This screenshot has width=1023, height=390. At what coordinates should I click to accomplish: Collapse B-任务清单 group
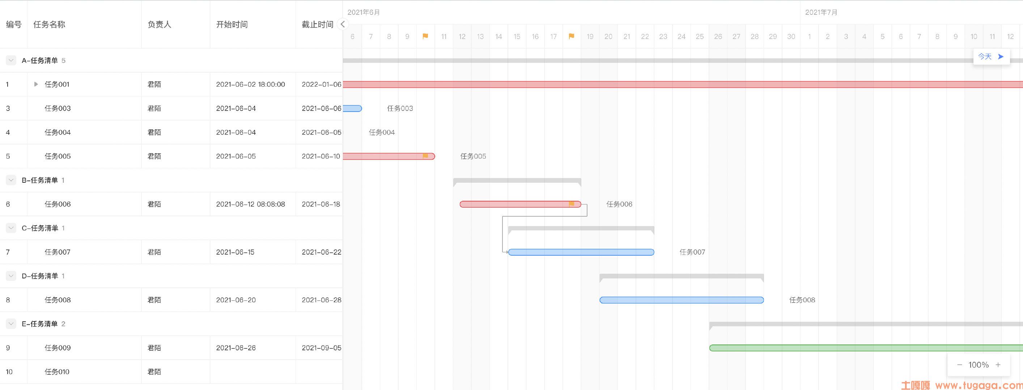(11, 180)
